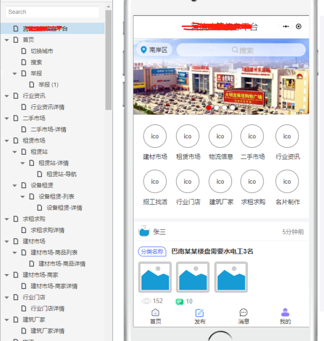The height and width of the screenshot is (341, 324).
Task: Open the 租赁市场 category icon
Action: (187, 136)
